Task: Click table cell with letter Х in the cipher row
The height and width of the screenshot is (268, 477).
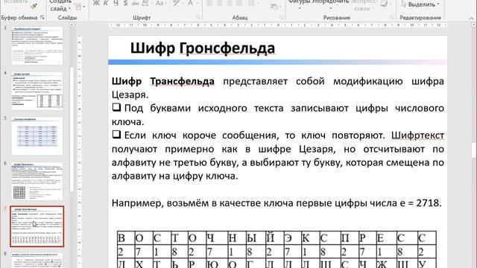Action: click(144, 264)
